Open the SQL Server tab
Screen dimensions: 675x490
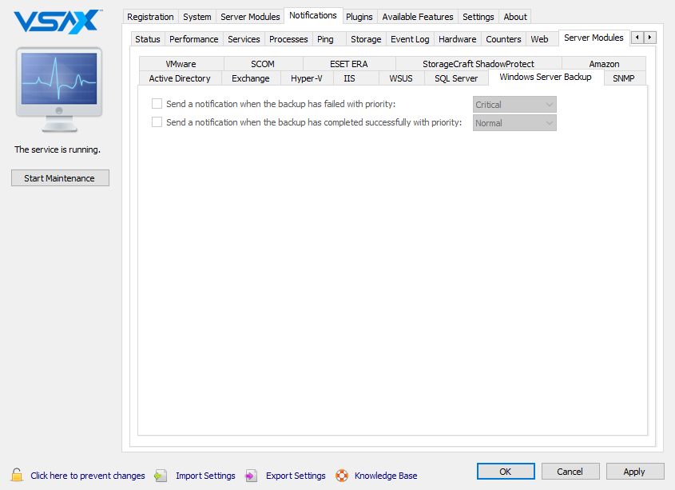(456, 78)
